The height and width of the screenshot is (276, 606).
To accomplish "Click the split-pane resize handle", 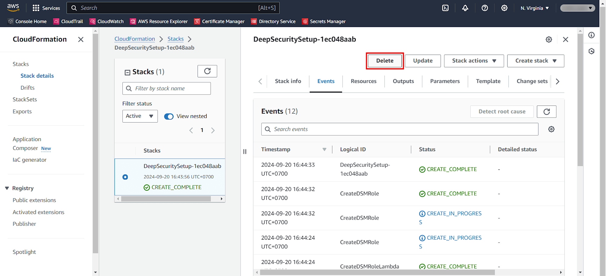I will (245, 151).
